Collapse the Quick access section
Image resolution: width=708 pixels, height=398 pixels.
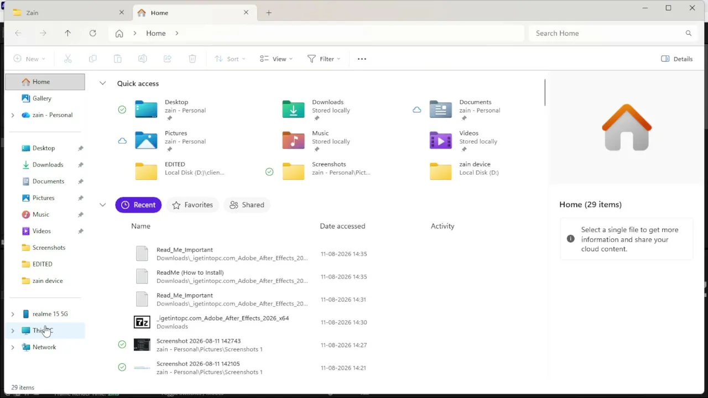click(x=102, y=83)
